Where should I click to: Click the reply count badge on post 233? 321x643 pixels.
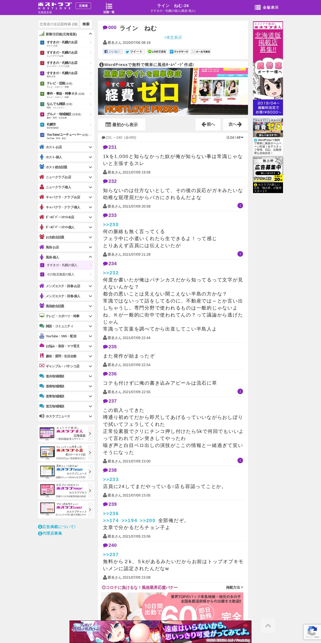tap(240, 254)
